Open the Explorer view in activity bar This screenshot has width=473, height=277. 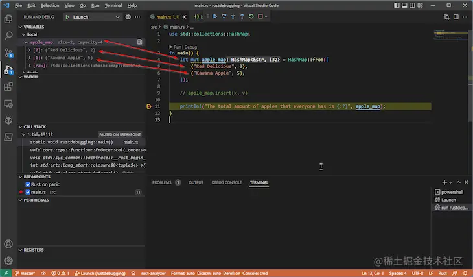click(x=8, y=18)
